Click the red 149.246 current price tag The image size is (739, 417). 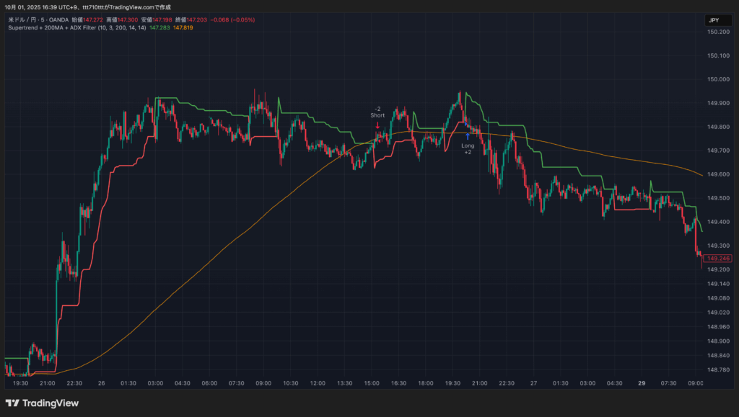coord(719,258)
